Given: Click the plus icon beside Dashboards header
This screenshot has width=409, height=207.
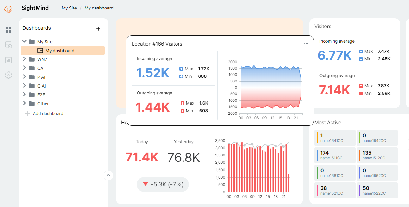Looking at the screenshot, I should (98, 28).
